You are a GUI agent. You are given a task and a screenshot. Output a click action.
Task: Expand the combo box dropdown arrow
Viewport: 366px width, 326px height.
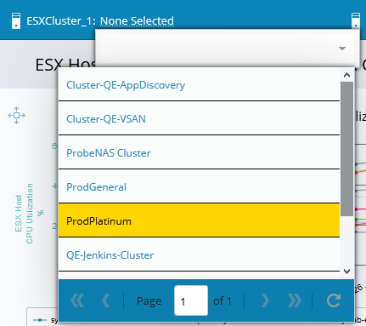coord(342,49)
